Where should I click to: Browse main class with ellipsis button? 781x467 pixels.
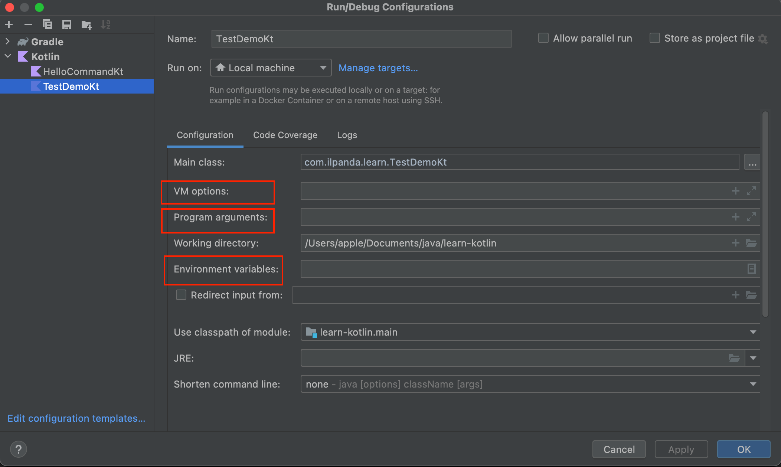click(752, 162)
